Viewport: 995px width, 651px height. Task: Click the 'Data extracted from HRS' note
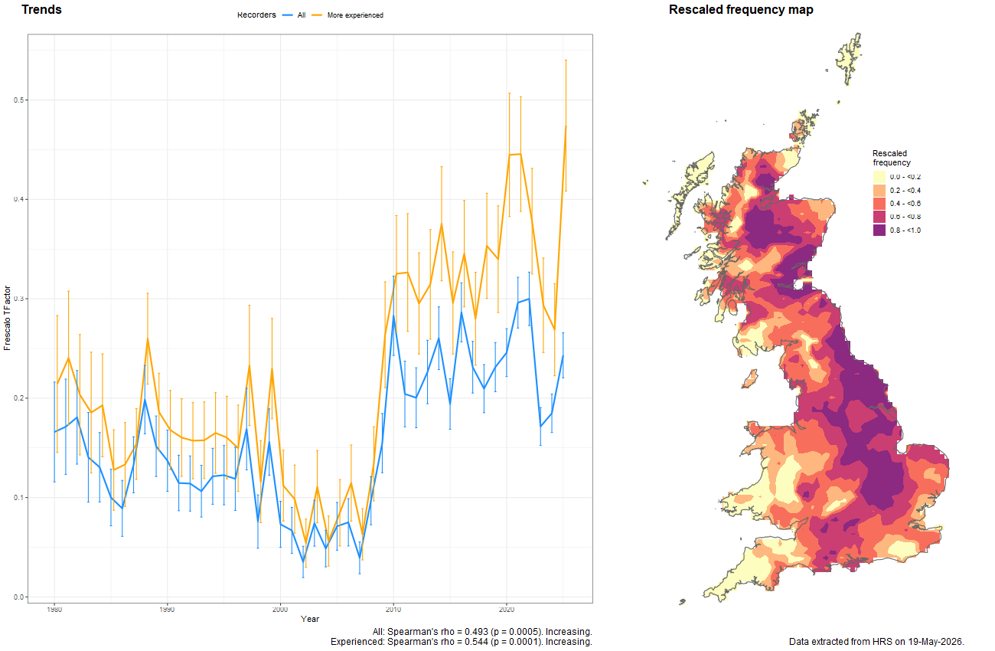pyautogui.click(x=876, y=641)
